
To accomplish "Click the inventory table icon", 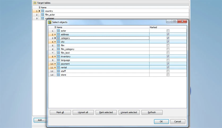I will [x=58, y=56].
